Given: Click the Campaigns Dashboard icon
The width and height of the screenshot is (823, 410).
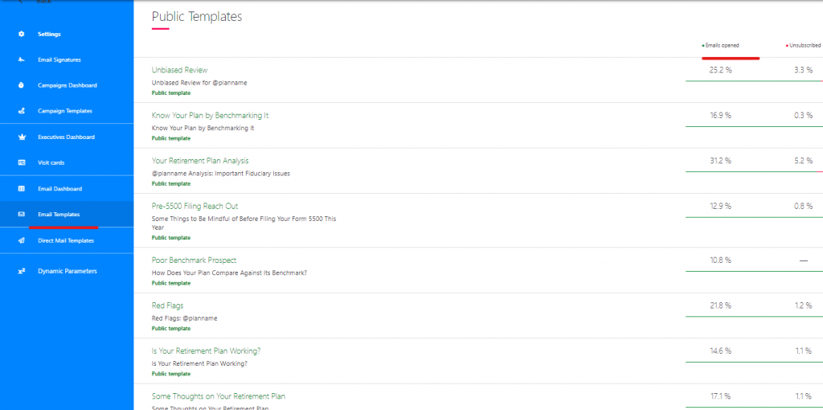Looking at the screenshot, I should pyautogui.click(x=22, y=85).
